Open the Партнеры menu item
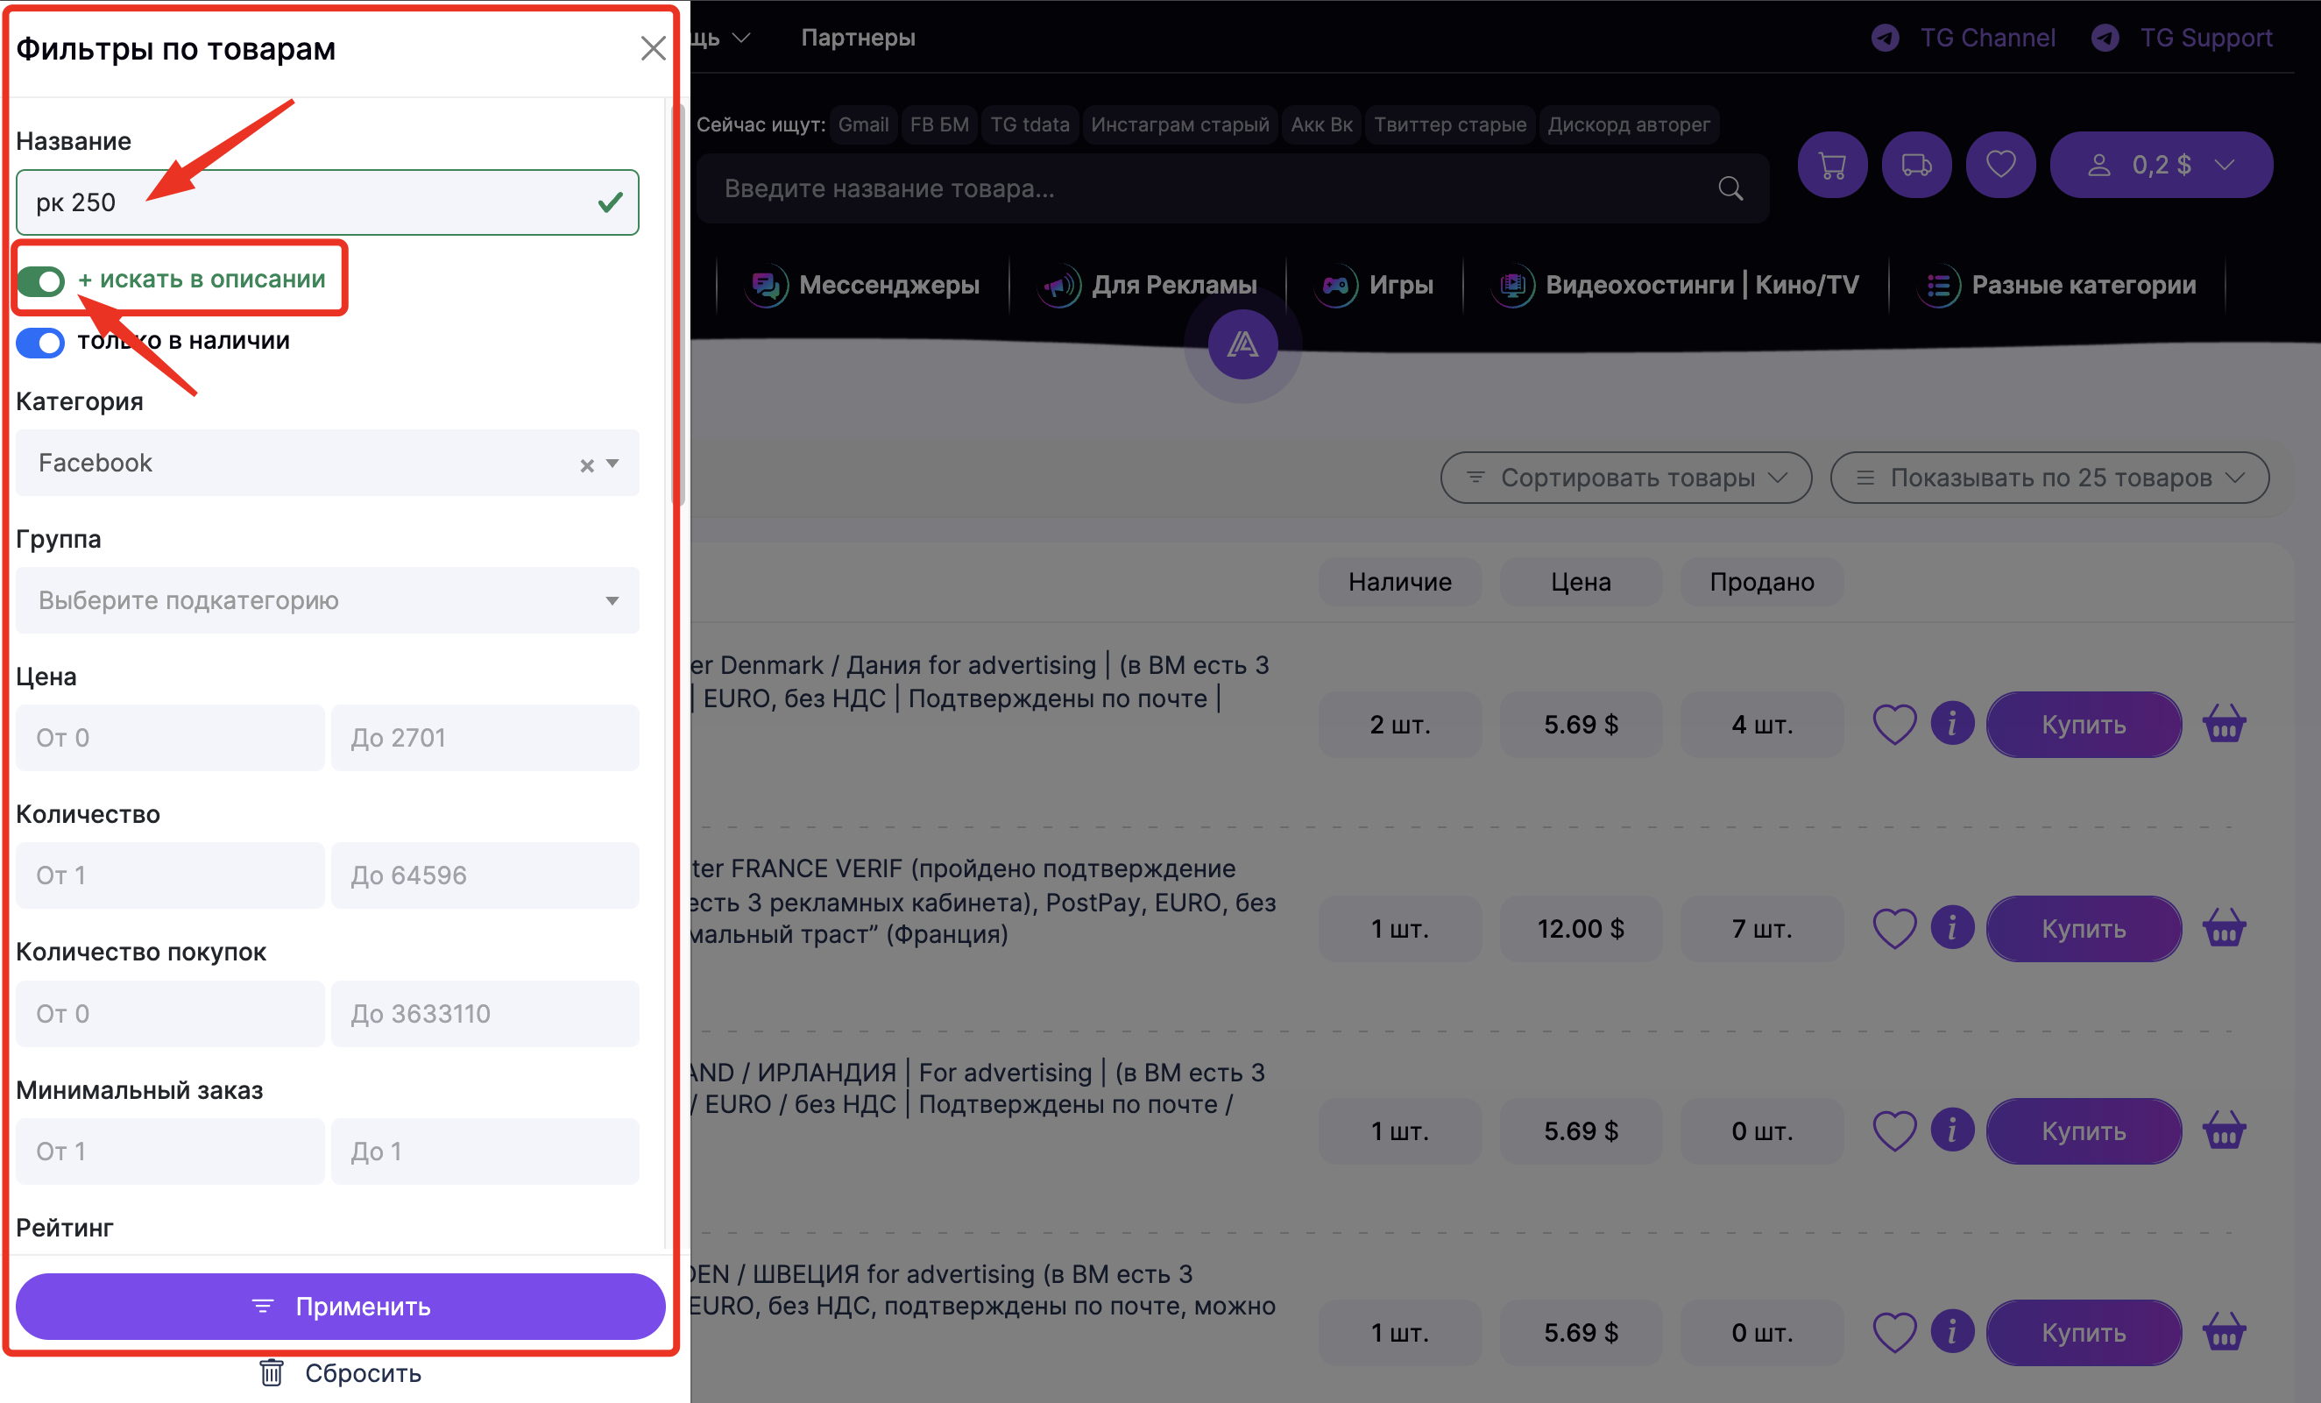Screen dimensions: 2321x1403 tap(857, 38)
